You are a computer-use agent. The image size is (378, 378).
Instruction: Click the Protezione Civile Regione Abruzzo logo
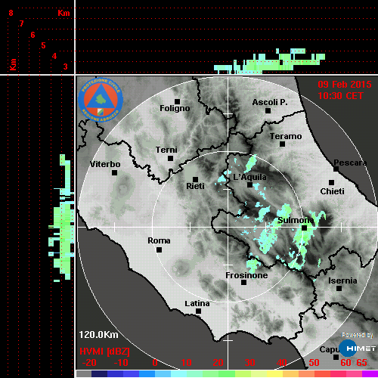click(x=101, y=100)
